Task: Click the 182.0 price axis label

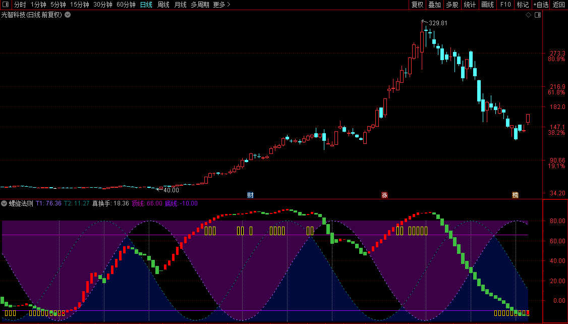Action: pyautogui.click(x=557, y=107)
